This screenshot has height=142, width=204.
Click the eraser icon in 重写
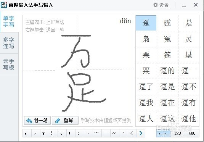click(x=58, y=121)
